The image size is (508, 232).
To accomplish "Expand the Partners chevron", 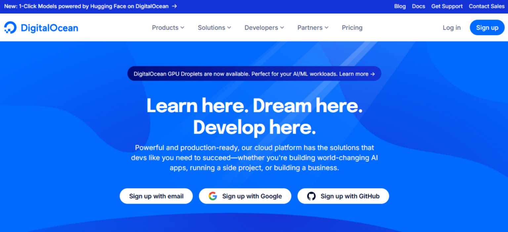I will (x=326, y=28).
